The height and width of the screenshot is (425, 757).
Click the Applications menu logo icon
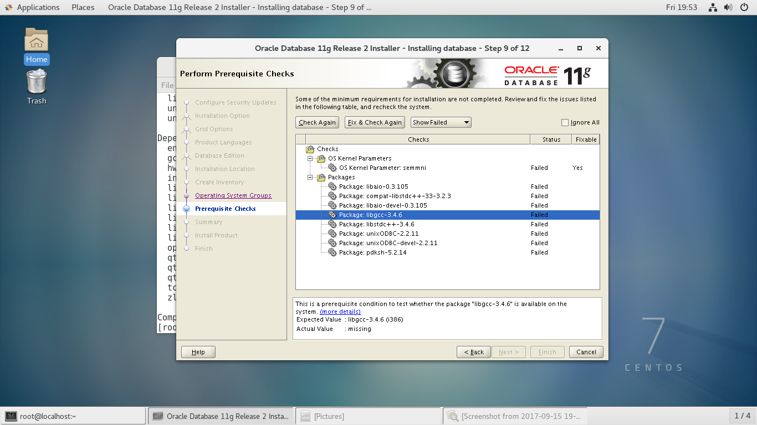click(8, 7)
